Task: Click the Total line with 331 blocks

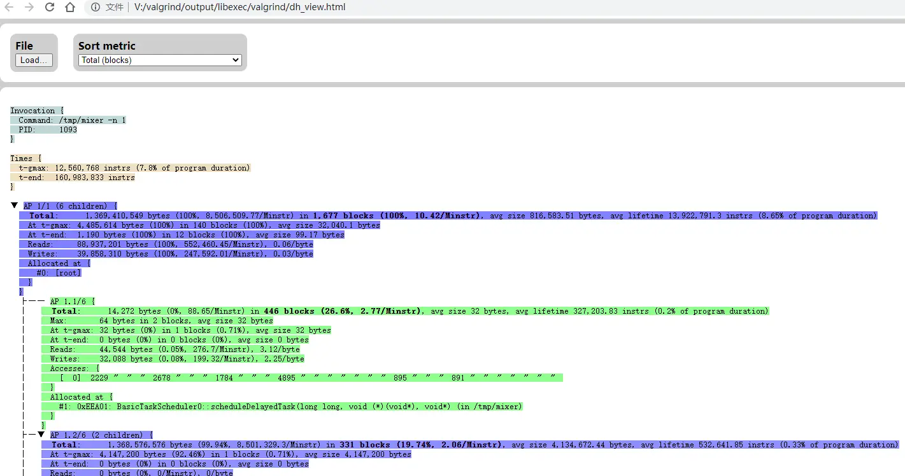Action: (470, 445)
